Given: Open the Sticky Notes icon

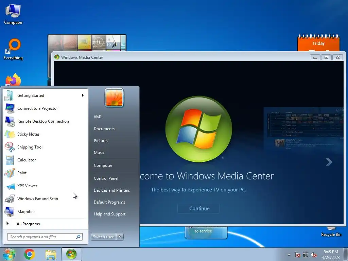Looking at the screenshot, I should click(10, 134).
